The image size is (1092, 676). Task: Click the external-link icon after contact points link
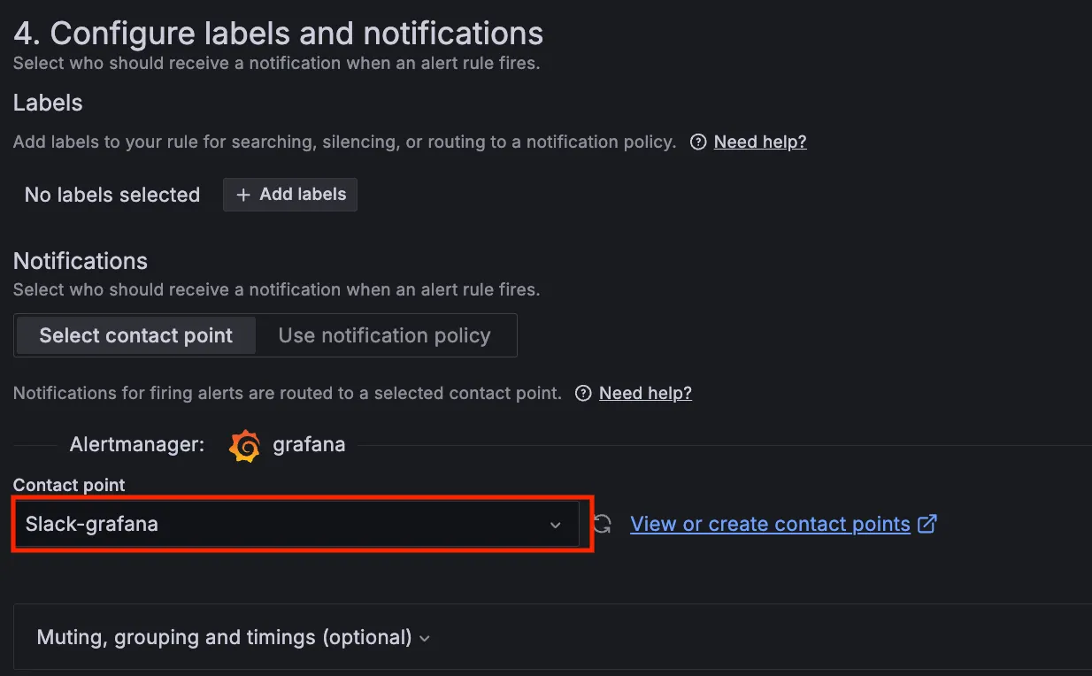(927, 524)
